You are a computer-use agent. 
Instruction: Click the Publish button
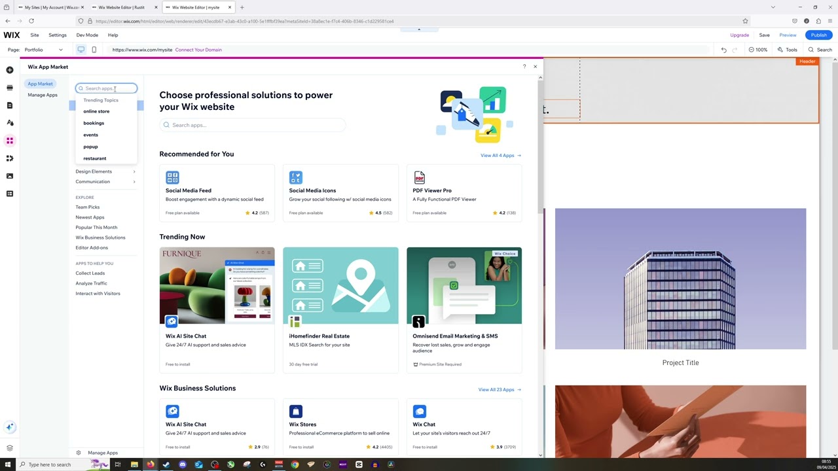pos(818,35)
